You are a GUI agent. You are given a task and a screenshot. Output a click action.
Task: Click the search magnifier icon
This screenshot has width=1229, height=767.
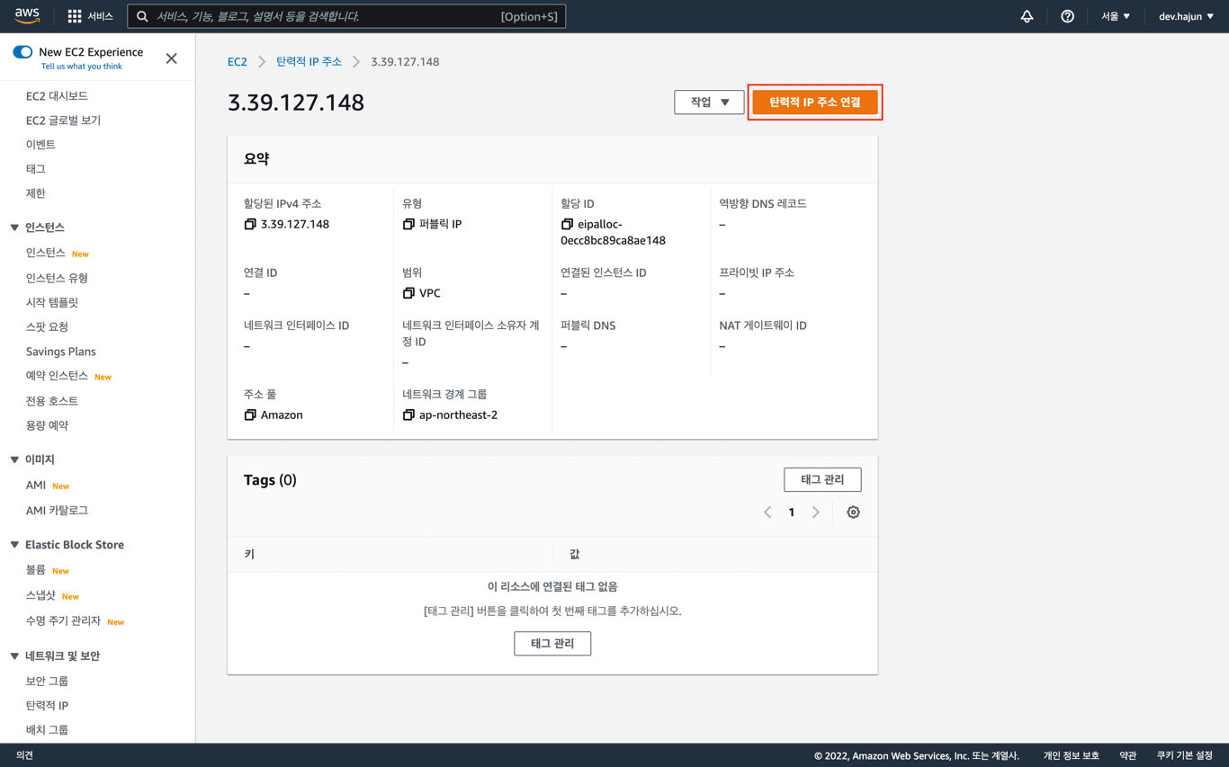click(142, 16)
